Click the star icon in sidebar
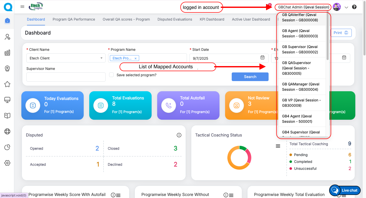366x198 pixels. (7, 84)
